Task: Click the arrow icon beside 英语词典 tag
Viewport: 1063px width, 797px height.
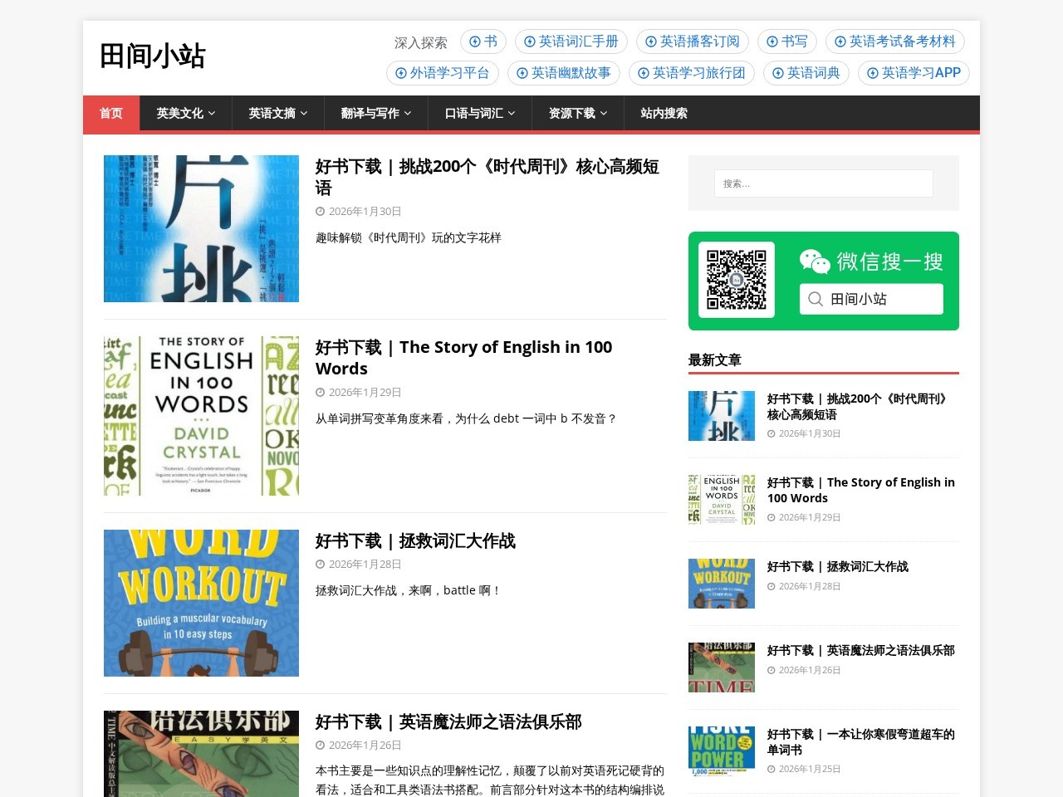Action: 777,73
